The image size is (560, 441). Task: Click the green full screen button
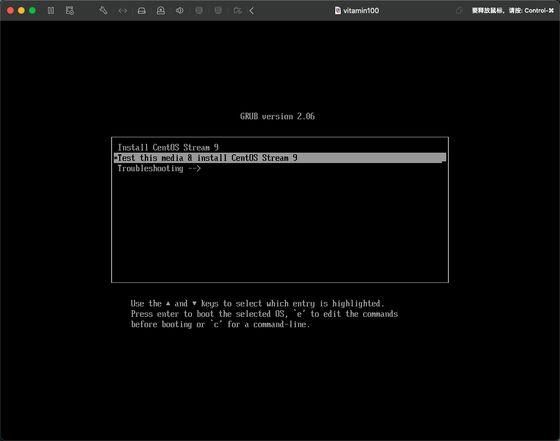click(x=32, y=11)
